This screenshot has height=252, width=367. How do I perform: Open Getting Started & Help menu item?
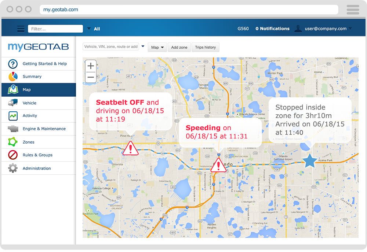(x=39, y=64)
